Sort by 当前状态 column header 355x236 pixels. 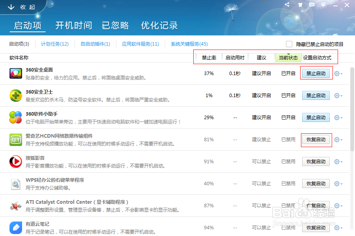(x=288, y=58)
